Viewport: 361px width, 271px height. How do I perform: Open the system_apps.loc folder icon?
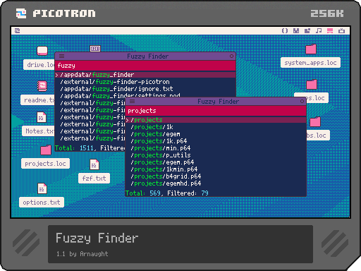311,49
